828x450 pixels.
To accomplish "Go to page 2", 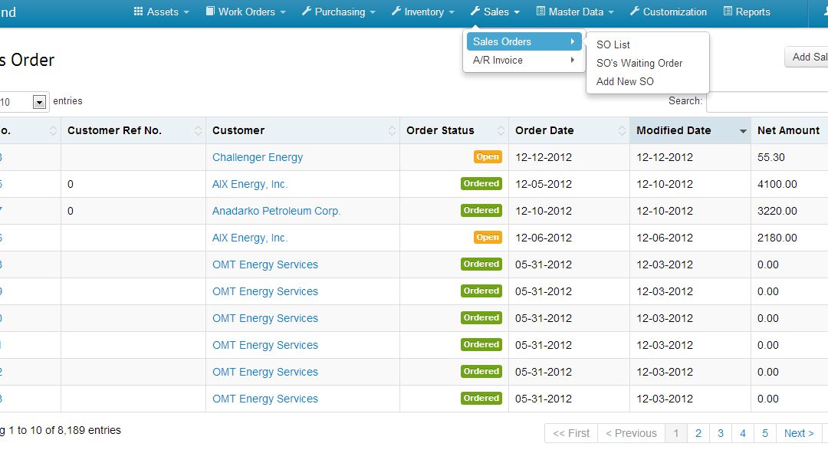I will 698,433.
